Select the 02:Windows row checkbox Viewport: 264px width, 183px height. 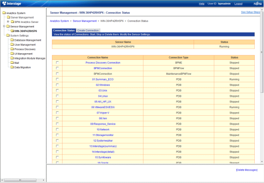(x=57, y=85)
